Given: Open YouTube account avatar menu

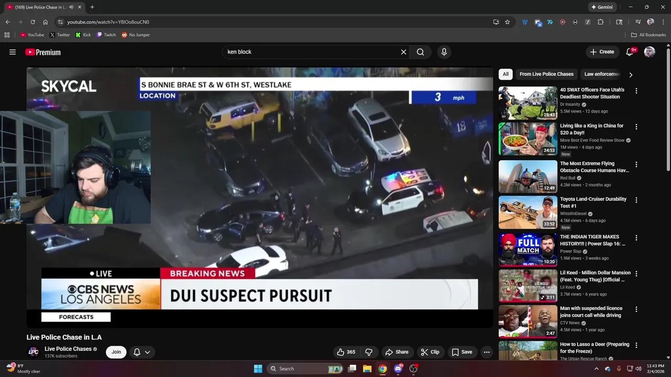Looking at the screenshot, I should [x=650, y=52].
